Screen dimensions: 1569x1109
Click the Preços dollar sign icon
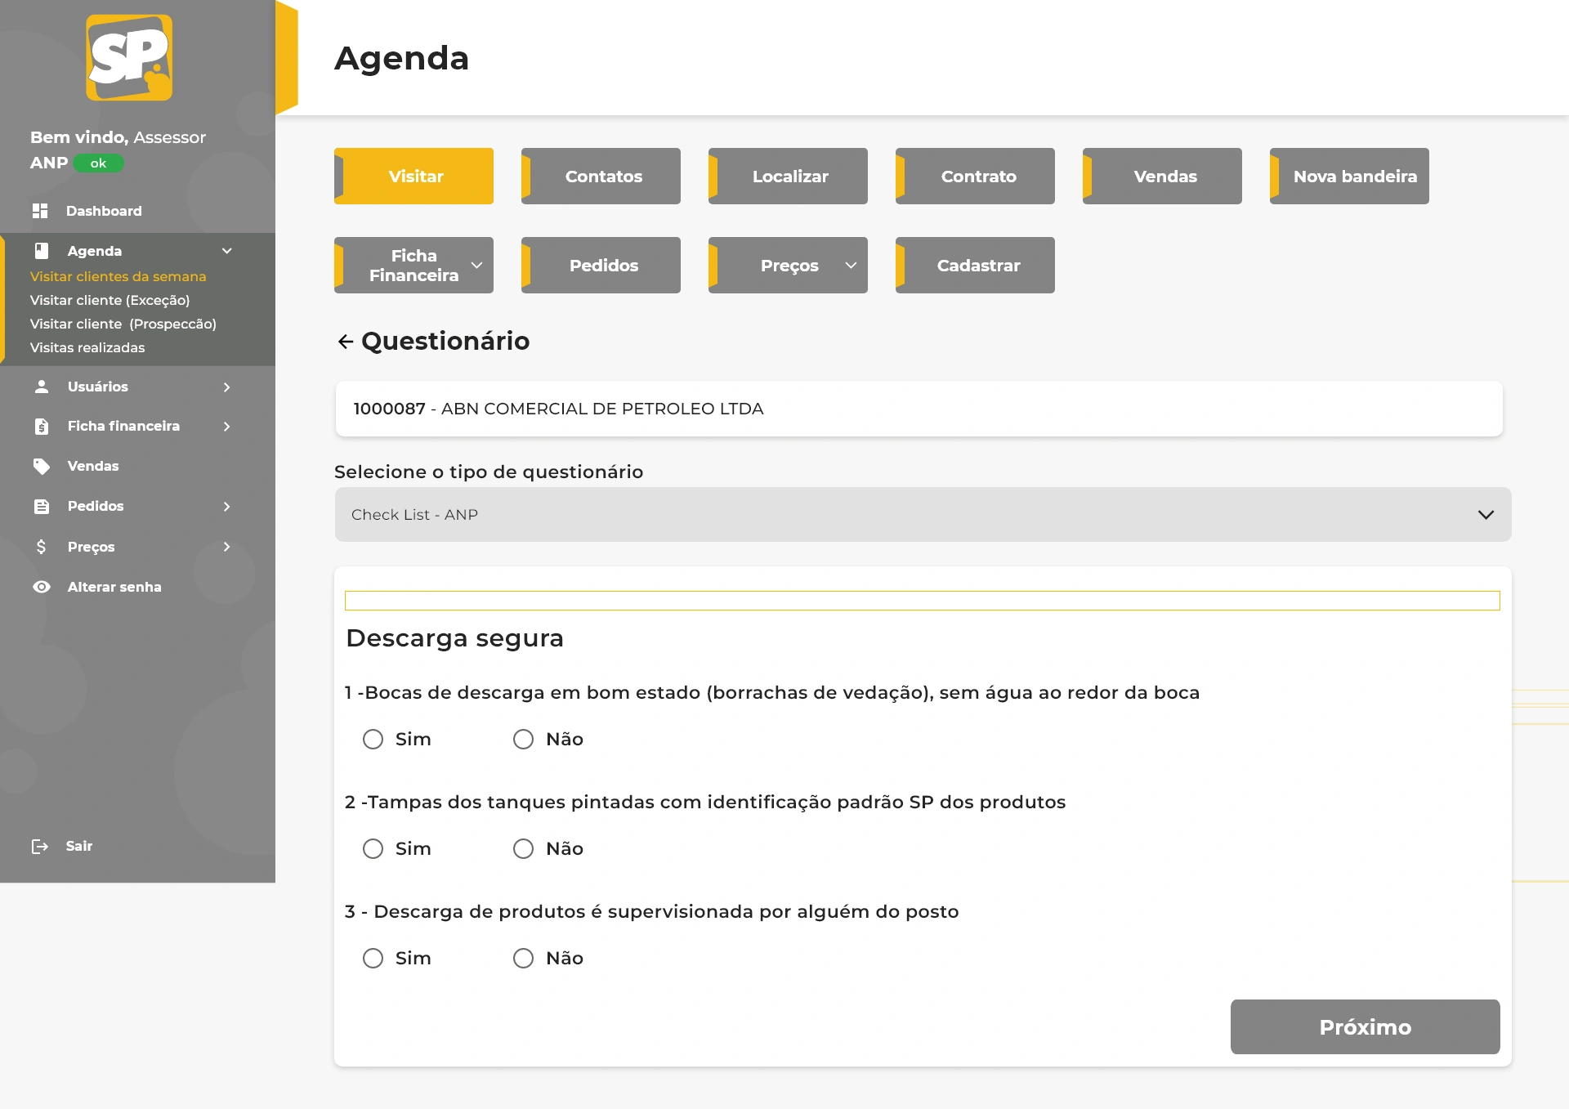tap(42, 547)
